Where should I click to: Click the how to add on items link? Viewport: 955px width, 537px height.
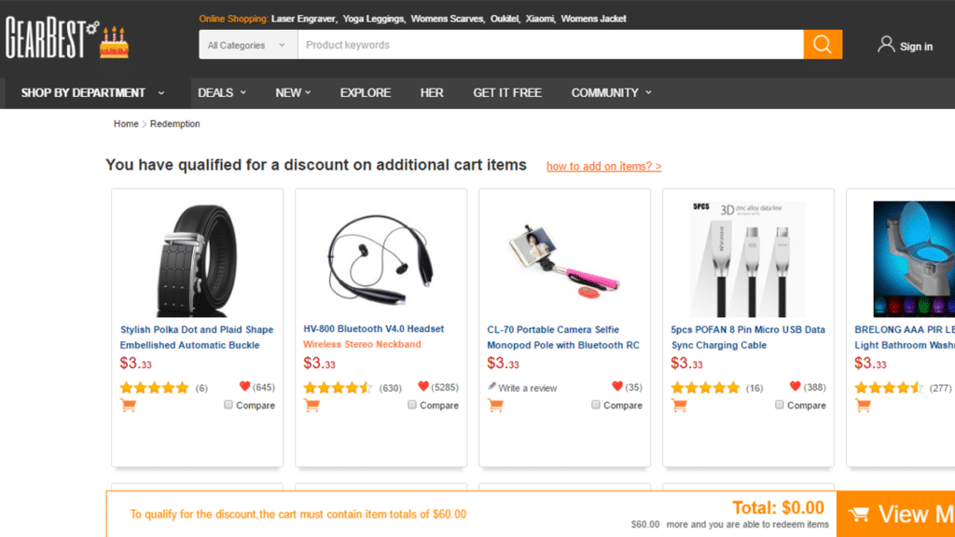tap(602, 165)
